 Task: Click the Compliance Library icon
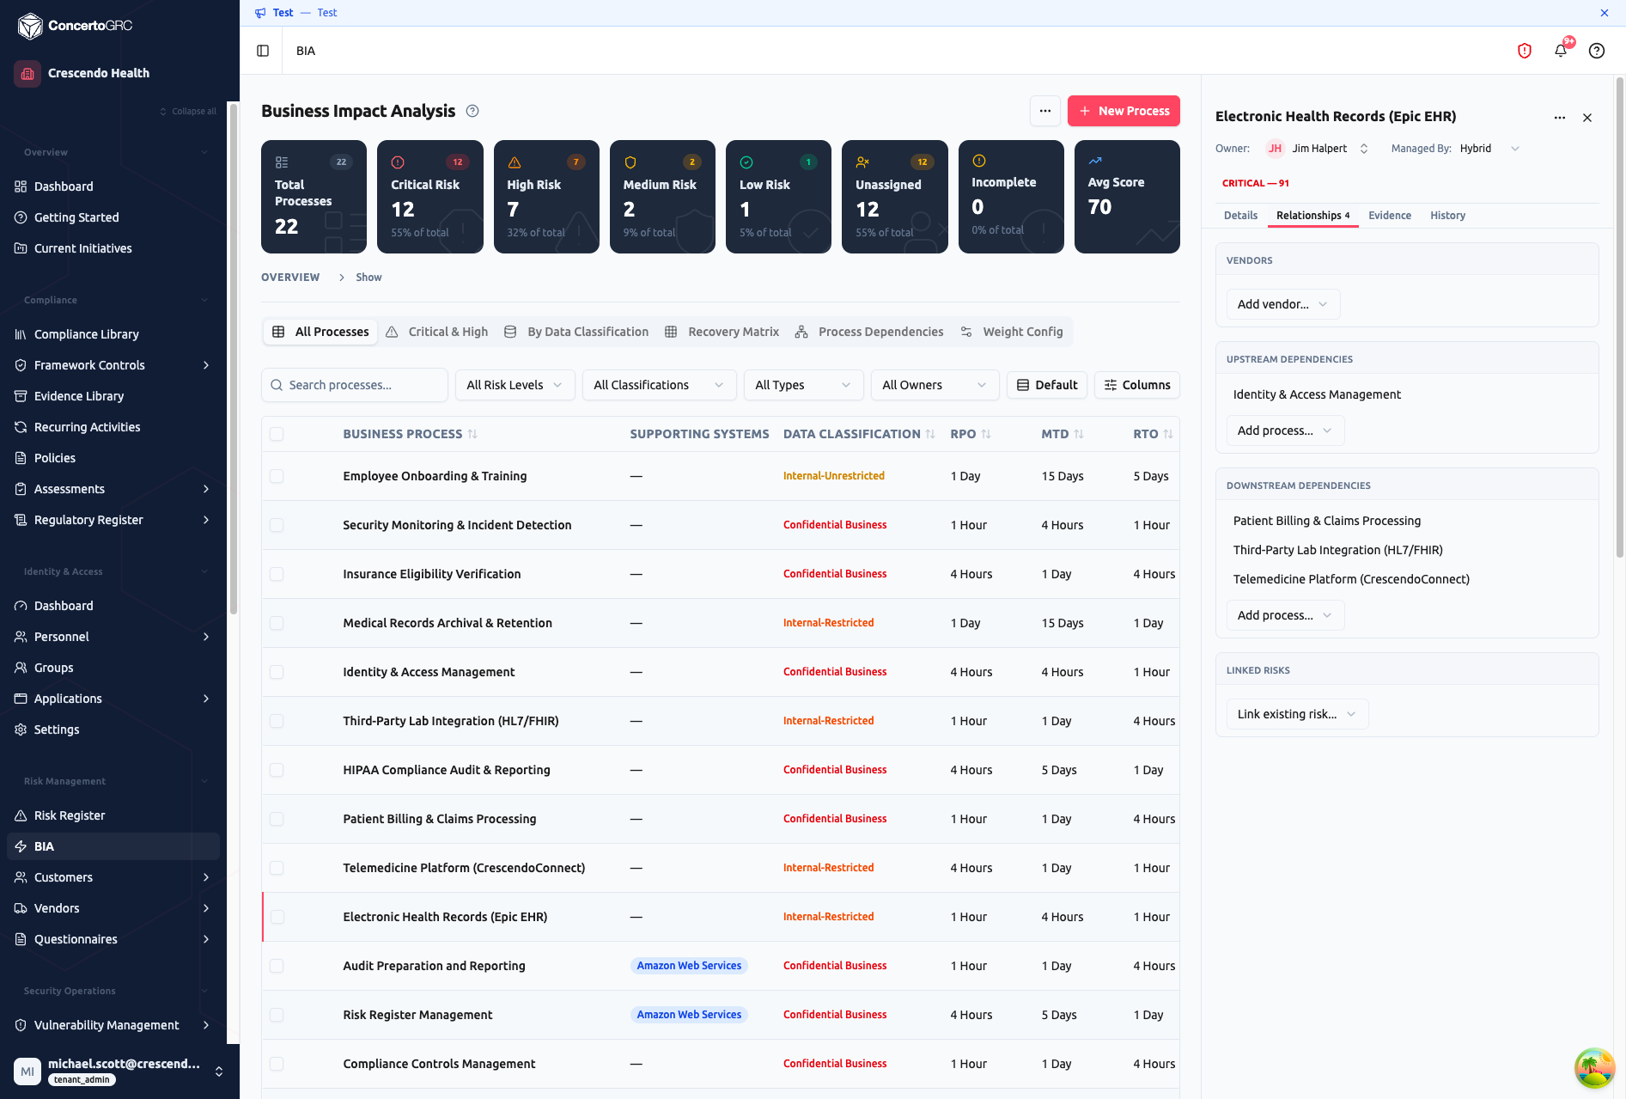tap(21, 334)
